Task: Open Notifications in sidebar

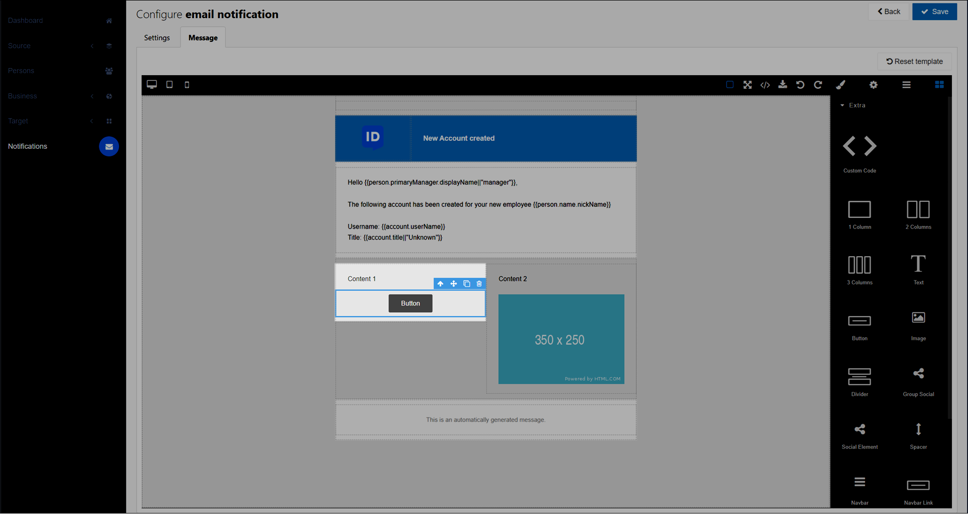Action: pos(28,146)
